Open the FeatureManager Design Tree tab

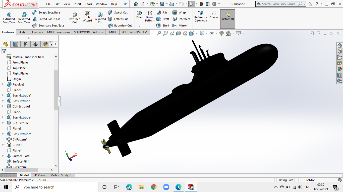[x=6, y=44]
